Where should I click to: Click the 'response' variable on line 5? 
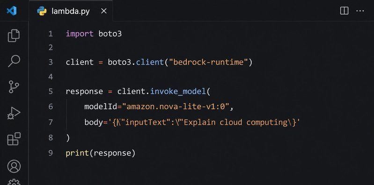tap(84, 92)
